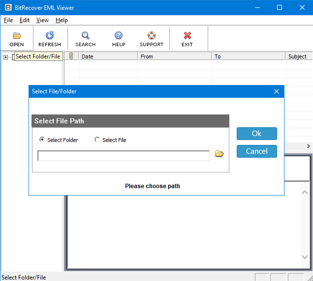The width and height of the screenshot is (313, 281).
Task: Click the SUPPORT lifebuoy icon
Action: (x=152, y=35)
